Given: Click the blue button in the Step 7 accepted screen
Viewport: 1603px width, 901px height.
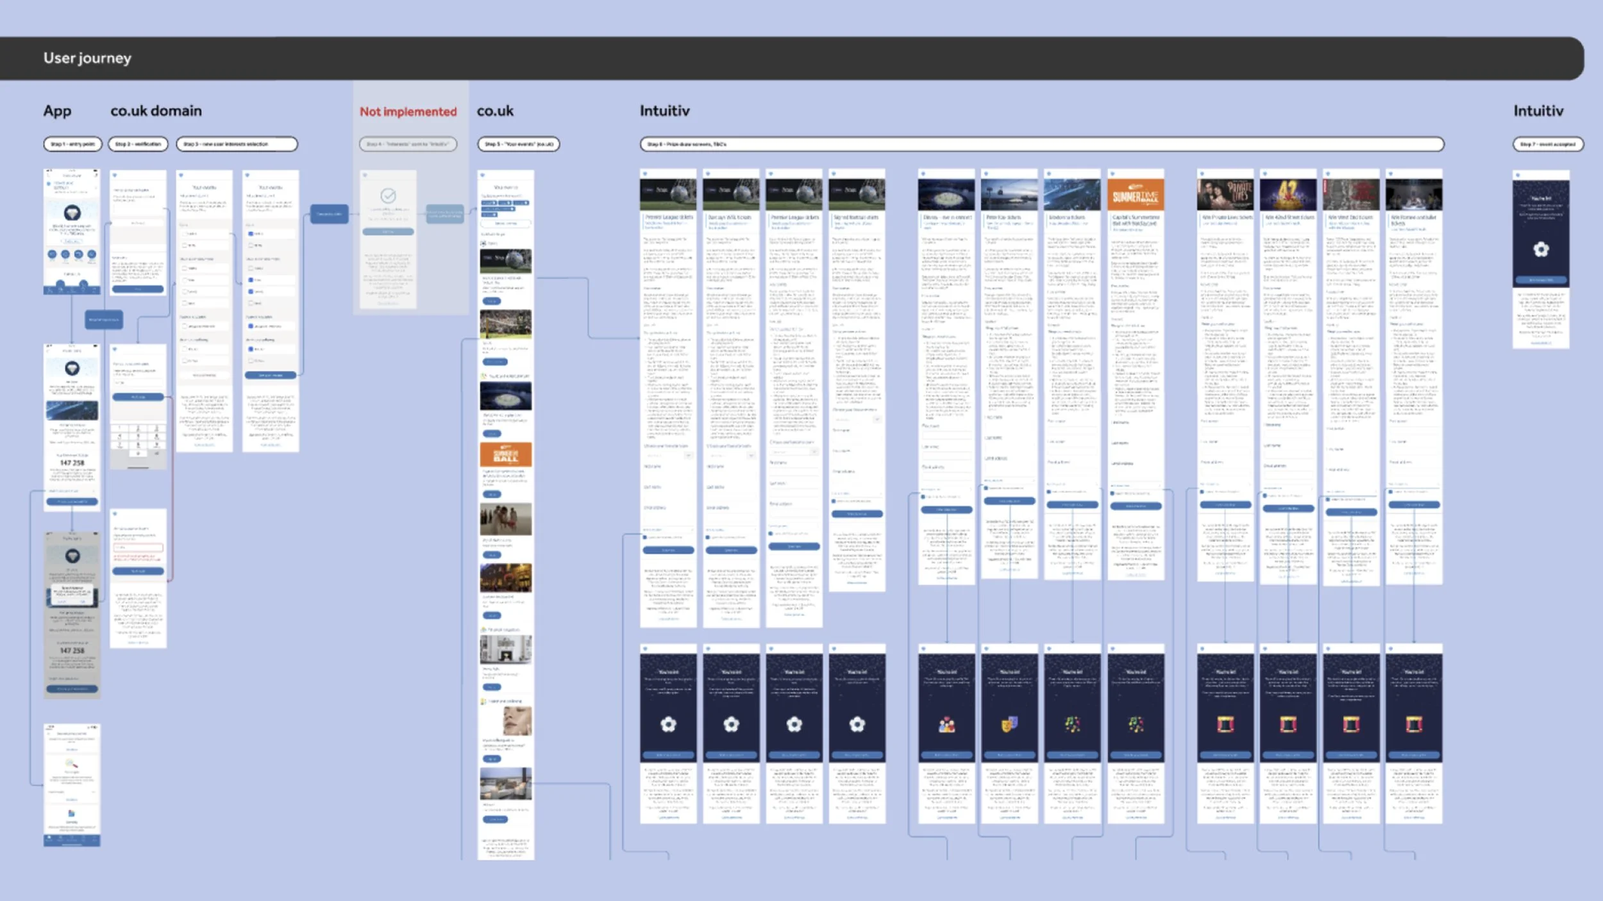Looking at the screenshot, I should (x=1541, y=281).
